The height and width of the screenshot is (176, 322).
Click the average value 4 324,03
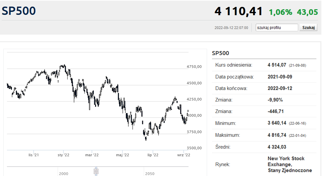[277, 147]
